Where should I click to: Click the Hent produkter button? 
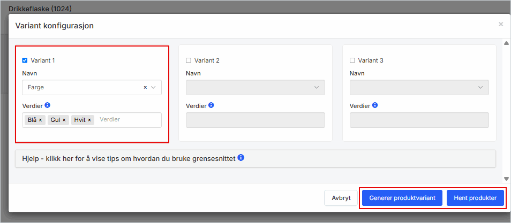tap(475, 198)
